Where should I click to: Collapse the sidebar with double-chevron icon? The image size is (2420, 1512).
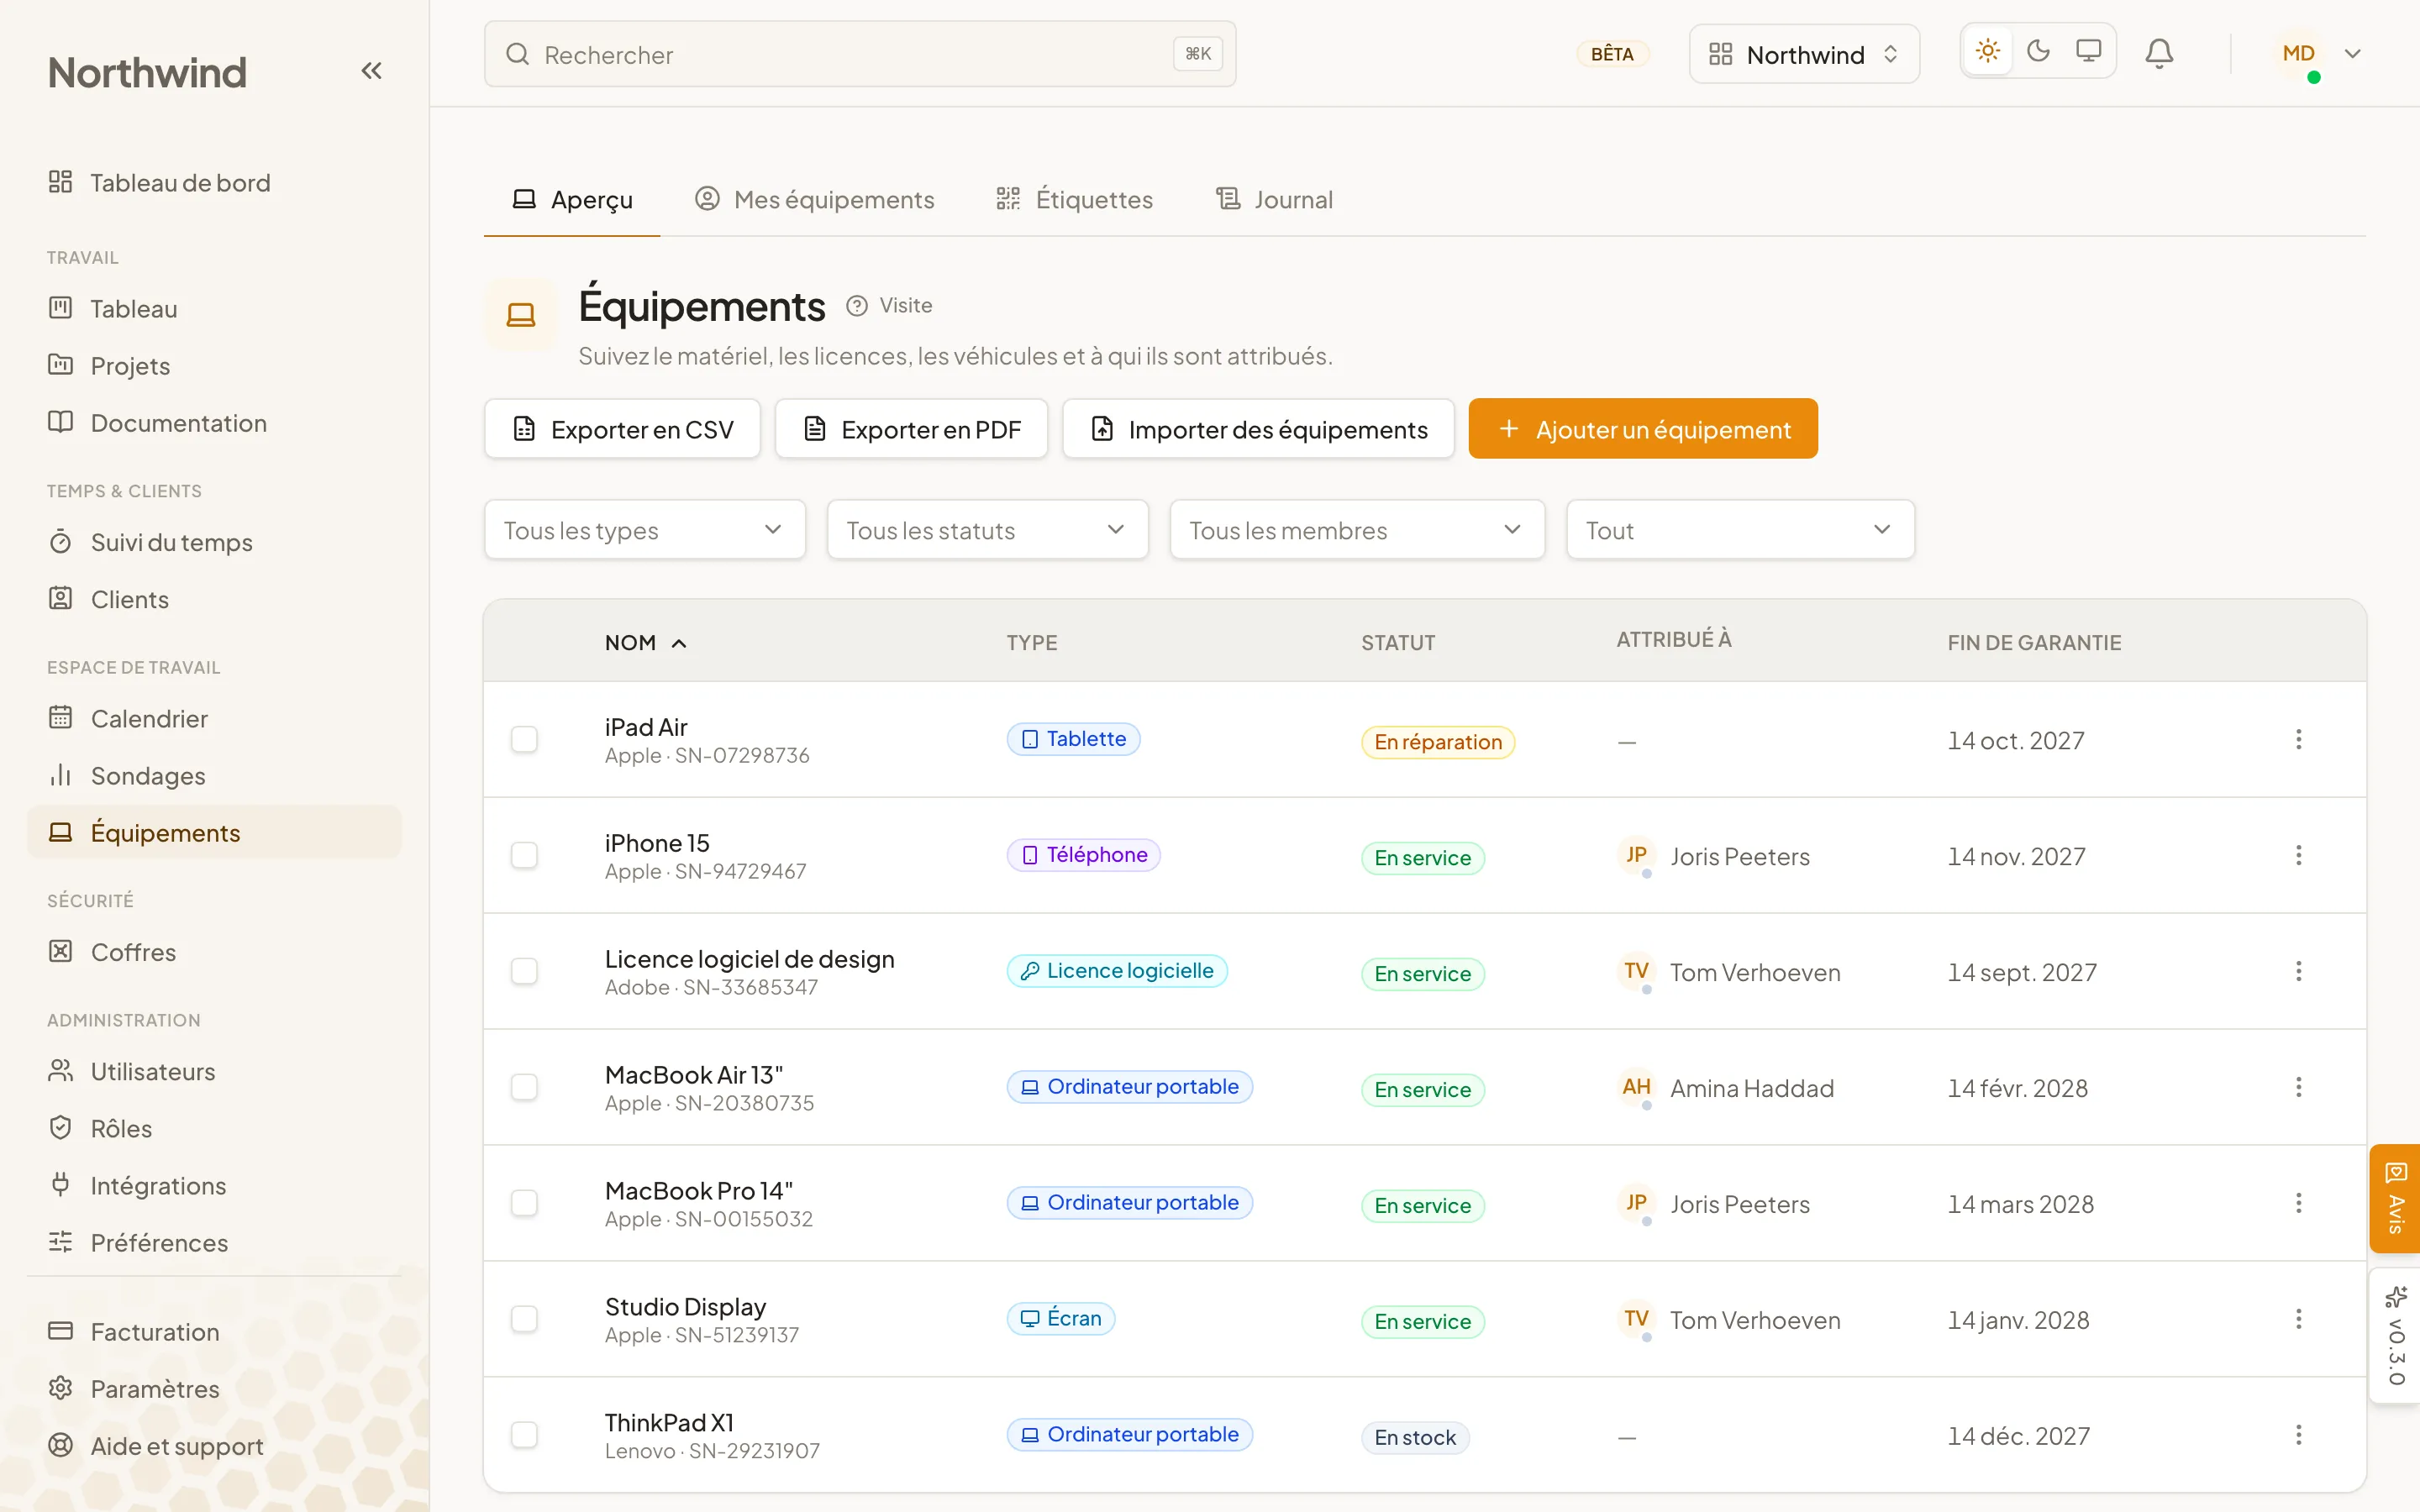(371, 71)
